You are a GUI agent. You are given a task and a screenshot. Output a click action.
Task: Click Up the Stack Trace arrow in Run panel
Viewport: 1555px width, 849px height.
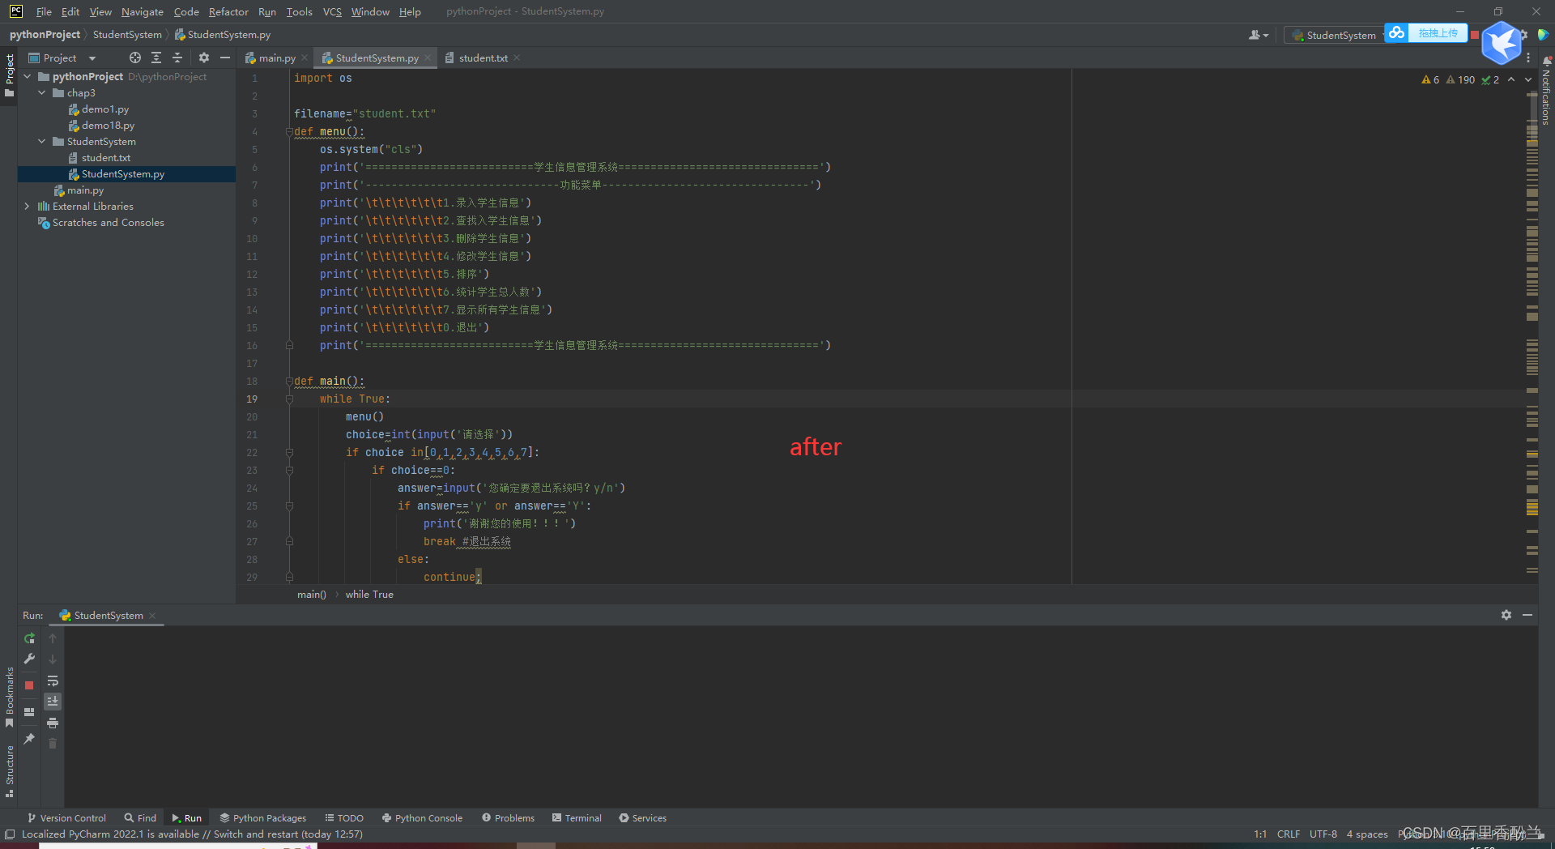tap(53, 638)
